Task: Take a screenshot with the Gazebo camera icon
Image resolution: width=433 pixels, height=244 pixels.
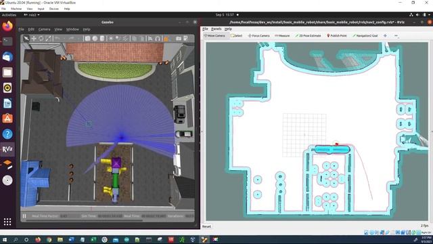Action: tap(179, 39)
